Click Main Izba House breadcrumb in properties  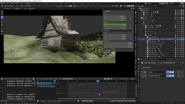pyautogui.click(x=150, y=63)
